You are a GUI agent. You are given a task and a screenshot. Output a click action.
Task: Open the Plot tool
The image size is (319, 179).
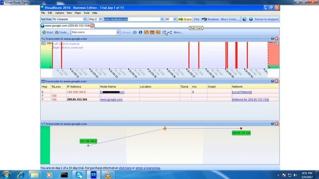[196, 19]
